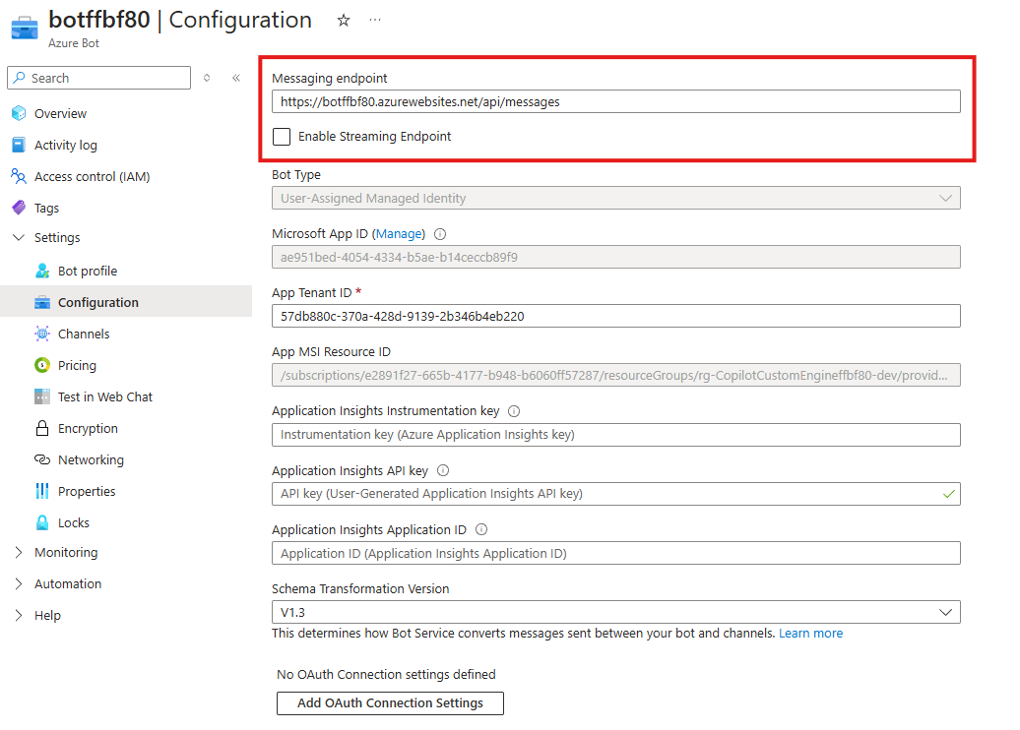Click the Messaging endpoint URL field
This screenshot has height=730, width=1020.
(x=616, y=101)
